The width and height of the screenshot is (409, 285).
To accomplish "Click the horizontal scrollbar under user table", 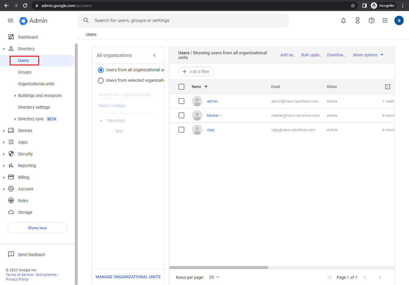I will tap(219, 267).
